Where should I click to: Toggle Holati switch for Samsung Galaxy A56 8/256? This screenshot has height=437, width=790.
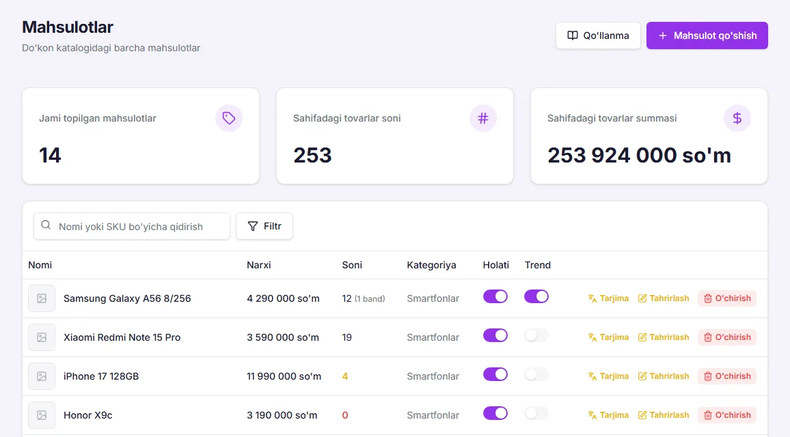pos(495,296)
